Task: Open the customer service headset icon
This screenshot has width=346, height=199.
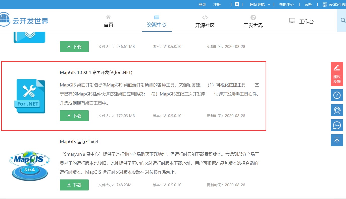Action: [337, 110]
